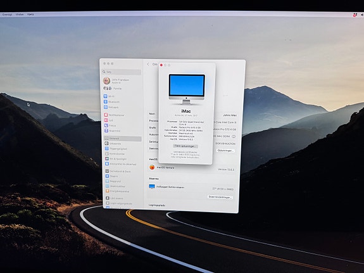
Task: Open the Apple ID user profile
Action: click(x=116, y=81)
